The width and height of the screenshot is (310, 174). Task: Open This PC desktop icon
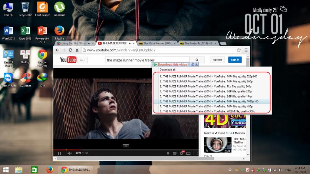coord(8,9)
